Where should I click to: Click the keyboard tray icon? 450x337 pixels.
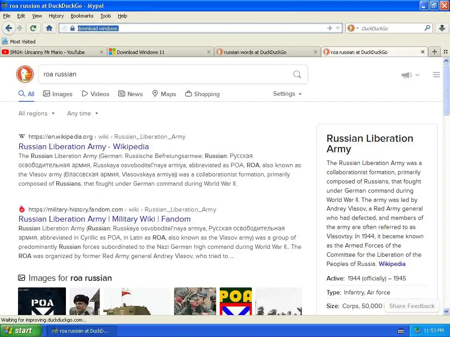point(401,331)
